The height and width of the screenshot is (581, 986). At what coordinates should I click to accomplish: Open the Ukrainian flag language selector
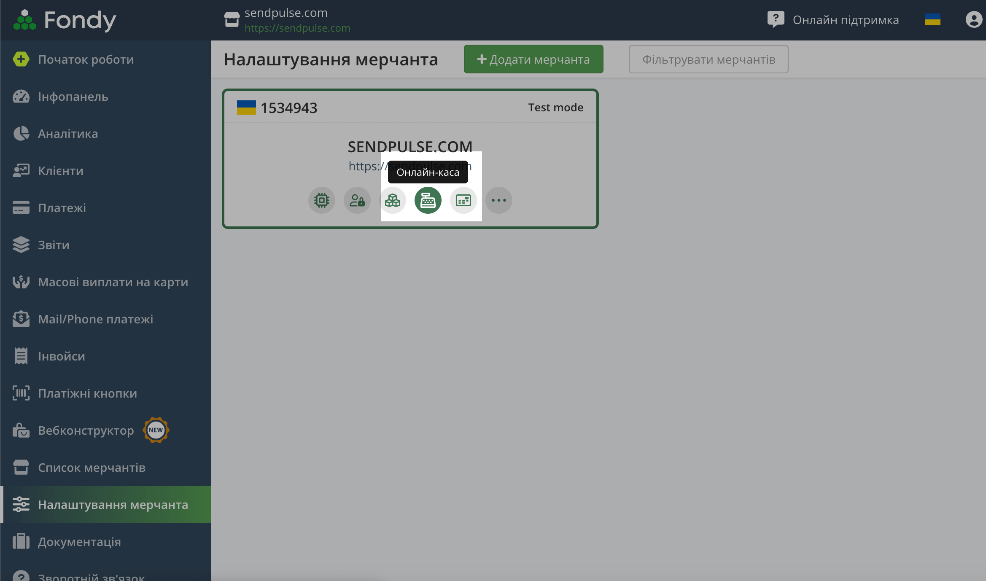932,20
